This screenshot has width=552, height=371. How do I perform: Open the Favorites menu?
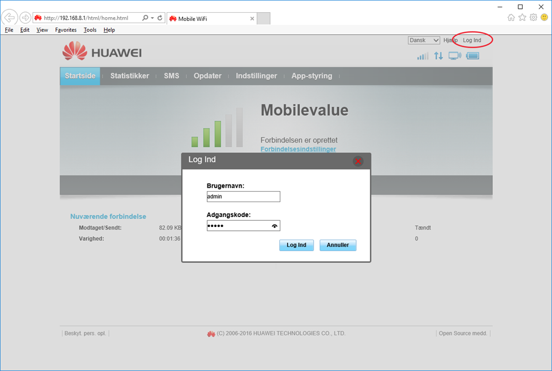tap(66, 30)
